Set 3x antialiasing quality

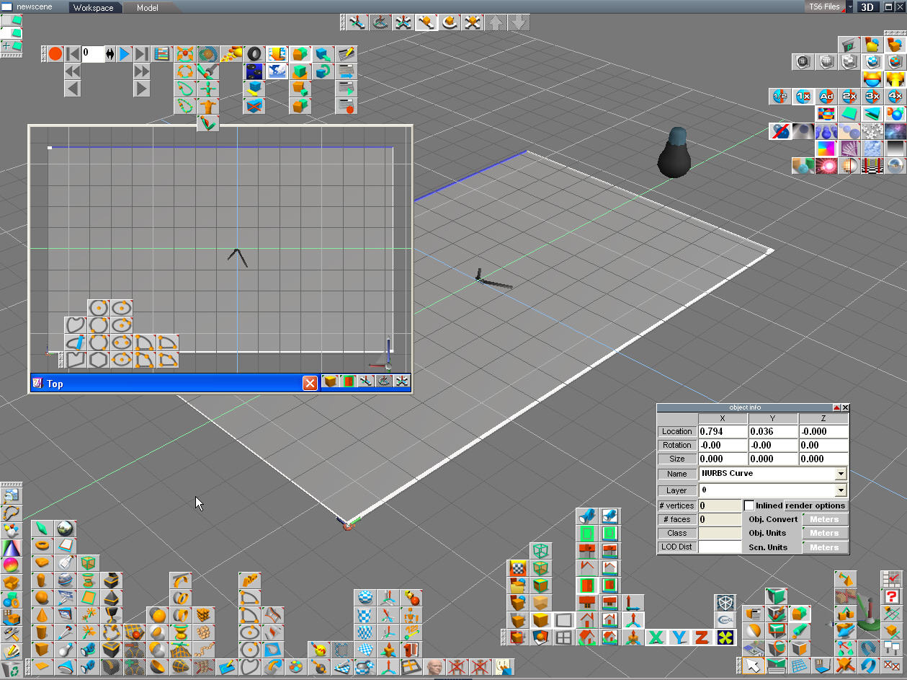point(872,96)
